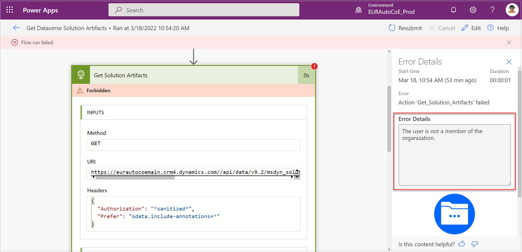This screenshot has width=522, height=252.
Task: Click the 0s duration label
Action: 306,75
